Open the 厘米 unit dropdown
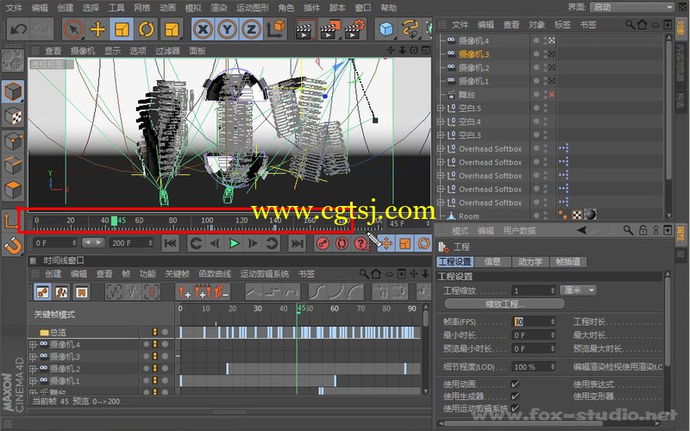The height and width of the screenshot is (431, 690). 578,290
